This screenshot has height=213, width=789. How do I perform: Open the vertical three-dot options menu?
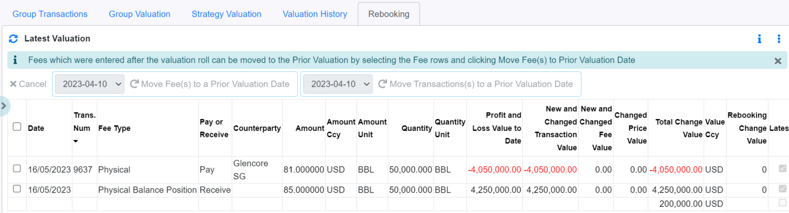point(779,39)
